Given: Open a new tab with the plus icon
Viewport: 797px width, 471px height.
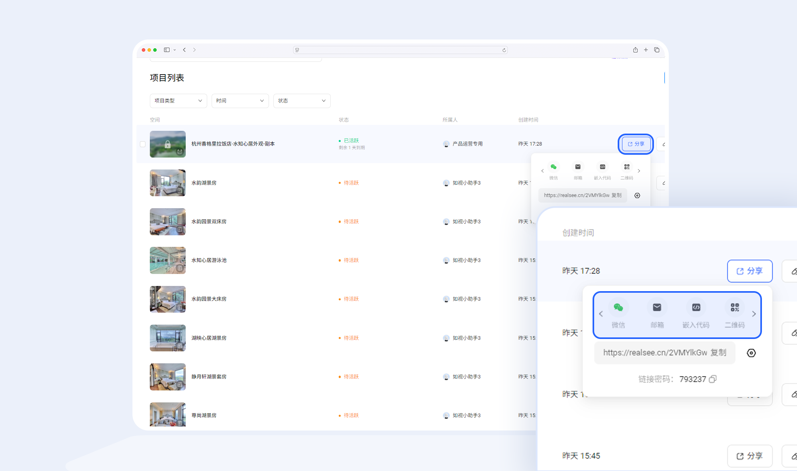Looking at the screenshot, I should [x=646, y=50].
